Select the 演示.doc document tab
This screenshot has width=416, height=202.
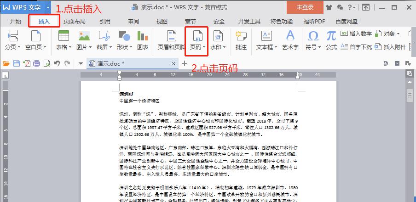(133, 63)
